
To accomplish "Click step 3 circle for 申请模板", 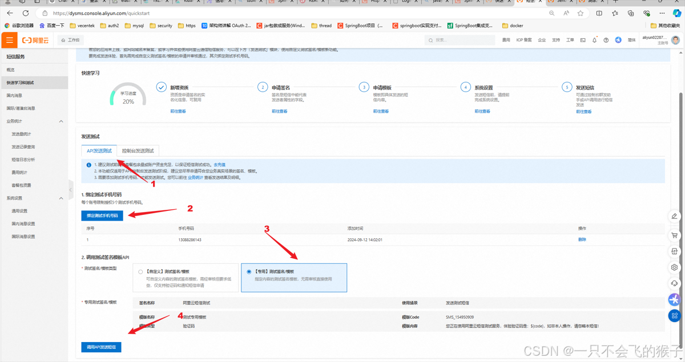I will click(364, 87).
